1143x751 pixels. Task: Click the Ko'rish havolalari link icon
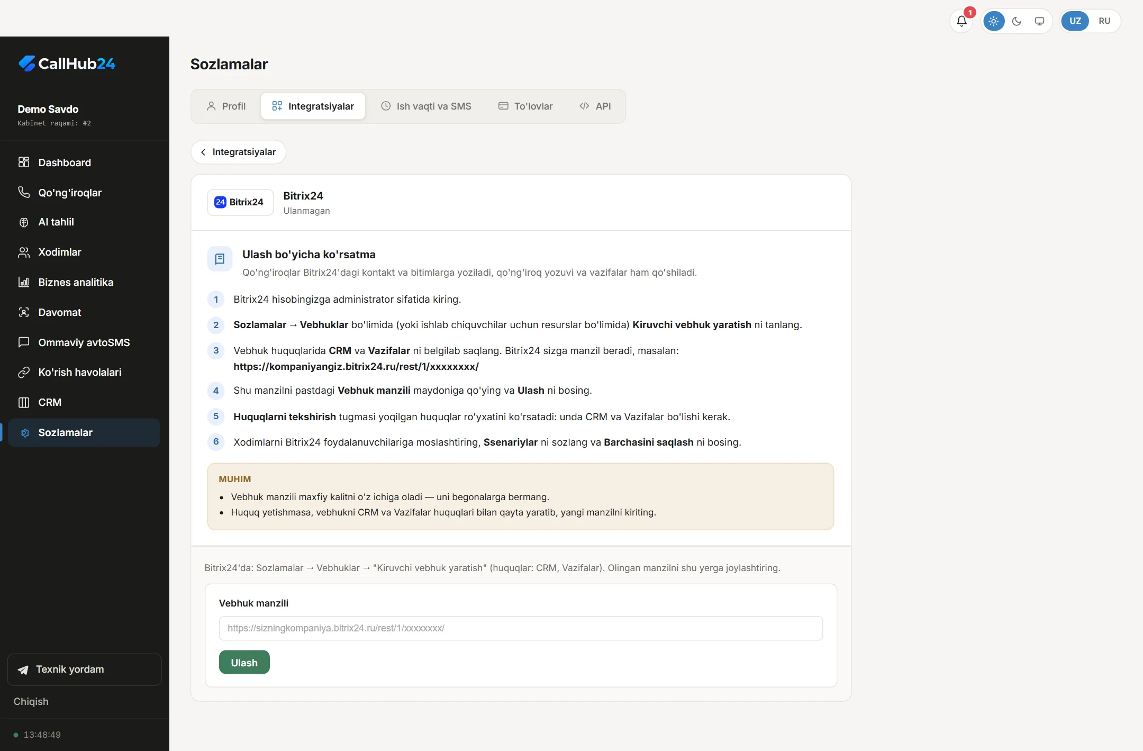[x=24, y=373]
